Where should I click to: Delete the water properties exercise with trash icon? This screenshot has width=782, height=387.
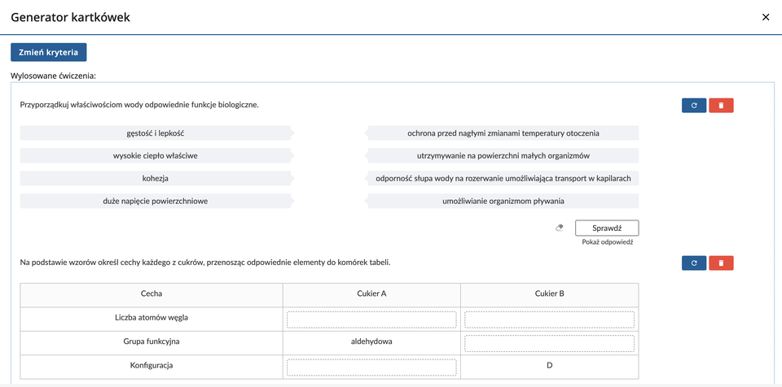click(x=721, y=105)
